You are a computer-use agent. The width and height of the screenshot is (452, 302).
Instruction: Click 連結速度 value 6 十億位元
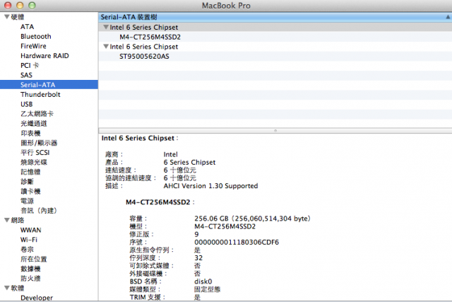click(180, 170)
